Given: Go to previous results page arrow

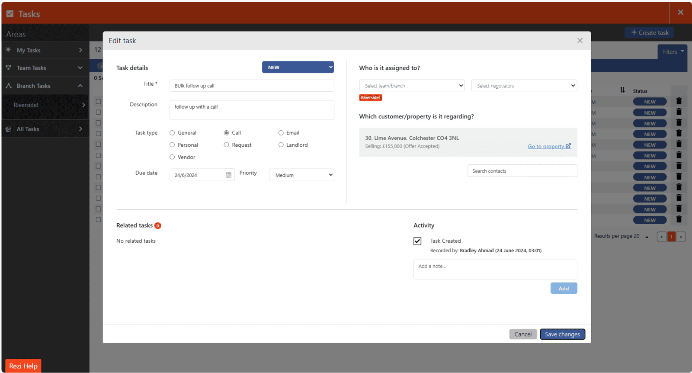Looking at the screenshot, I should tap(662, 237).
